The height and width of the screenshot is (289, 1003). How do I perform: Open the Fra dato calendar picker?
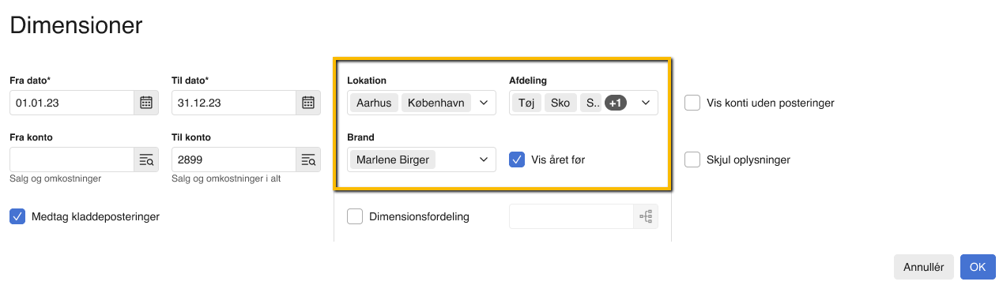(x=146, y=103)
